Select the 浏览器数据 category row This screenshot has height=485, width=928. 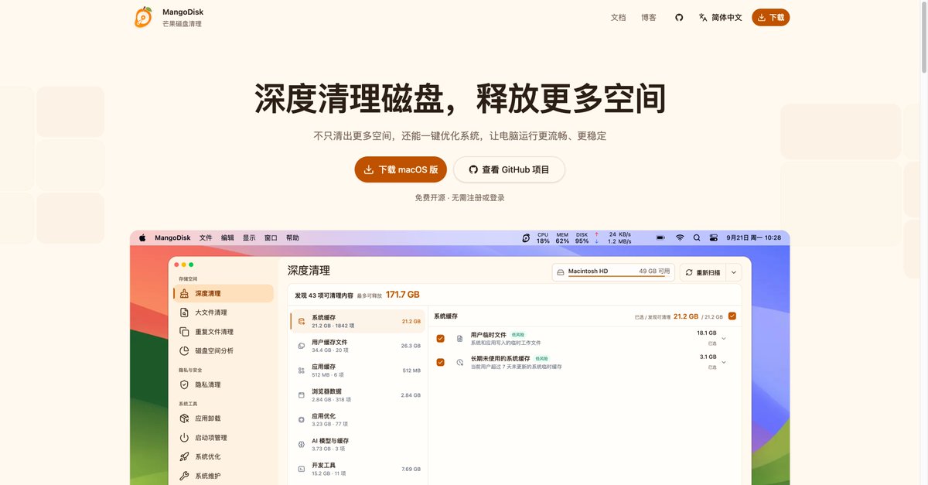[x=359, y=395]
